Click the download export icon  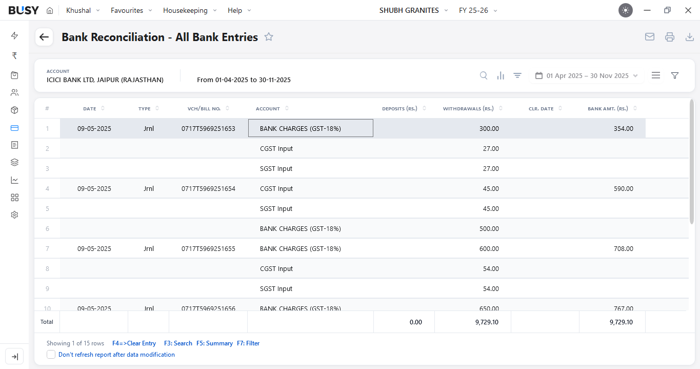coord(690,37)
